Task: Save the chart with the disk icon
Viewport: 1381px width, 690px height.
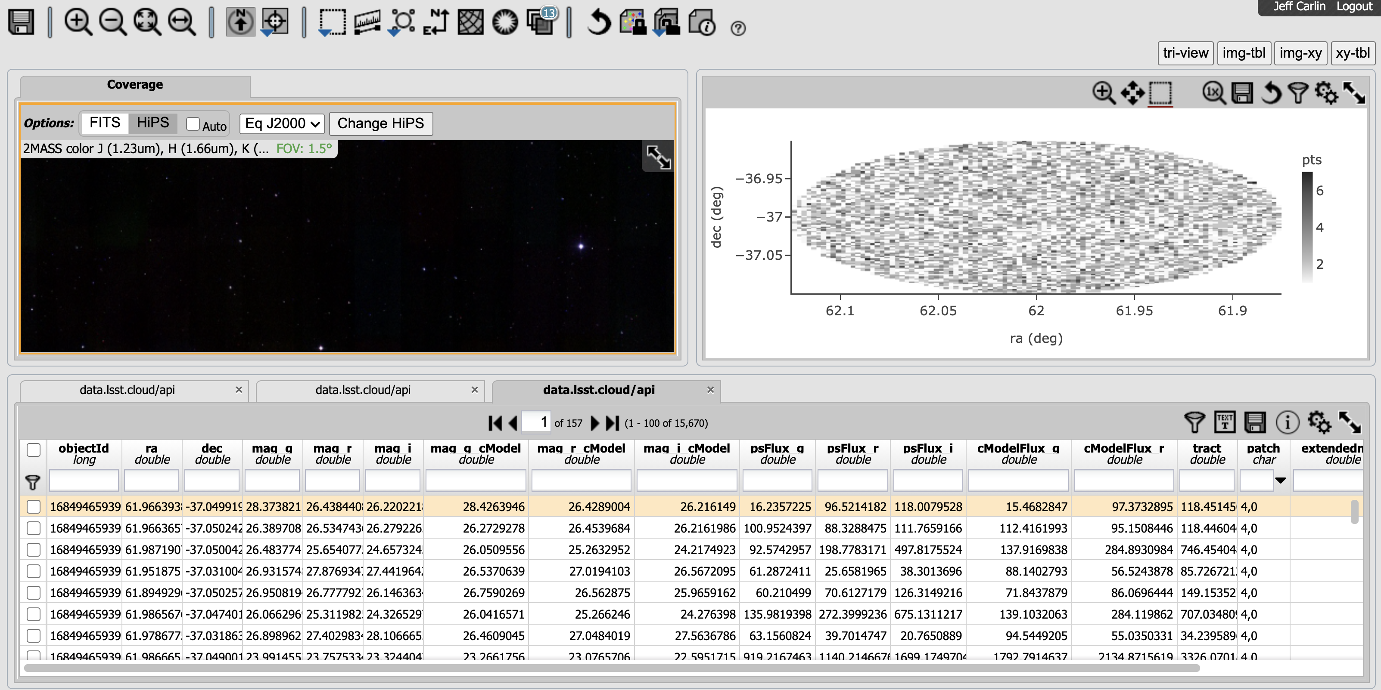Action: [x=1242, y=92]
